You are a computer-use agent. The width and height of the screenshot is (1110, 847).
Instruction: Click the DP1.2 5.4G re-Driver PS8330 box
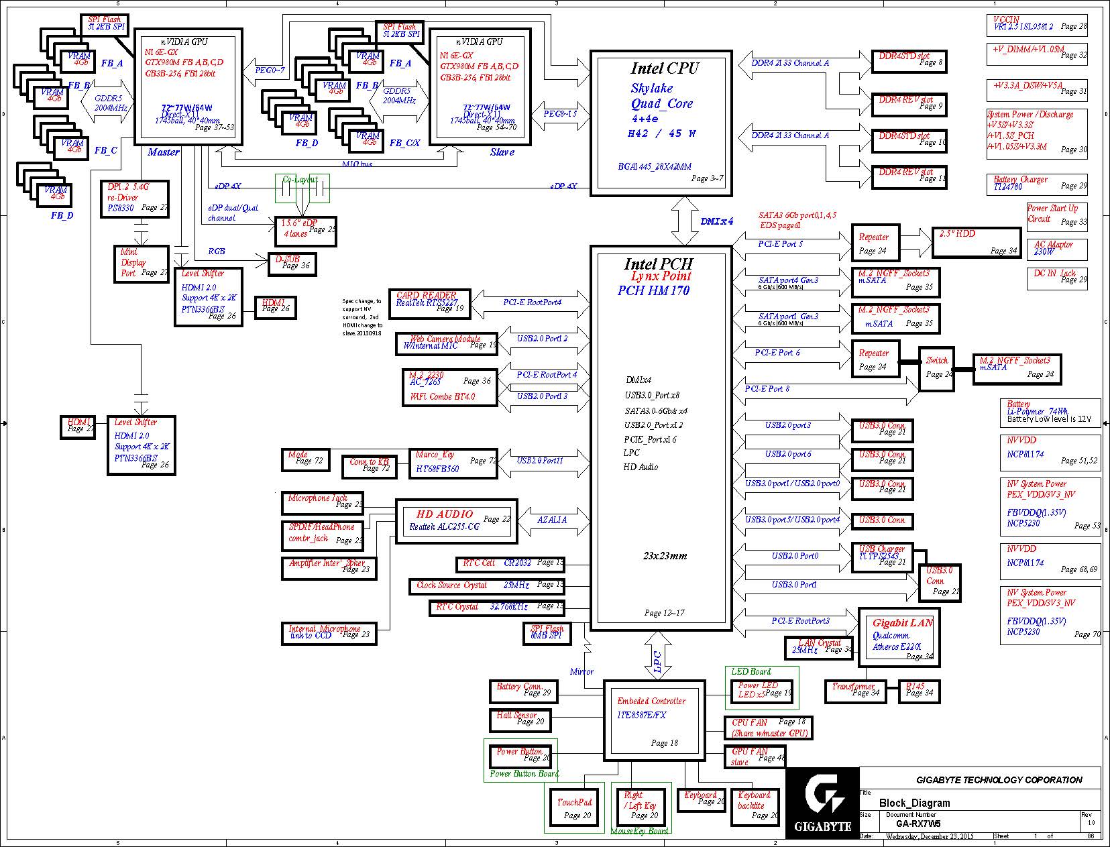click(135, 199)
